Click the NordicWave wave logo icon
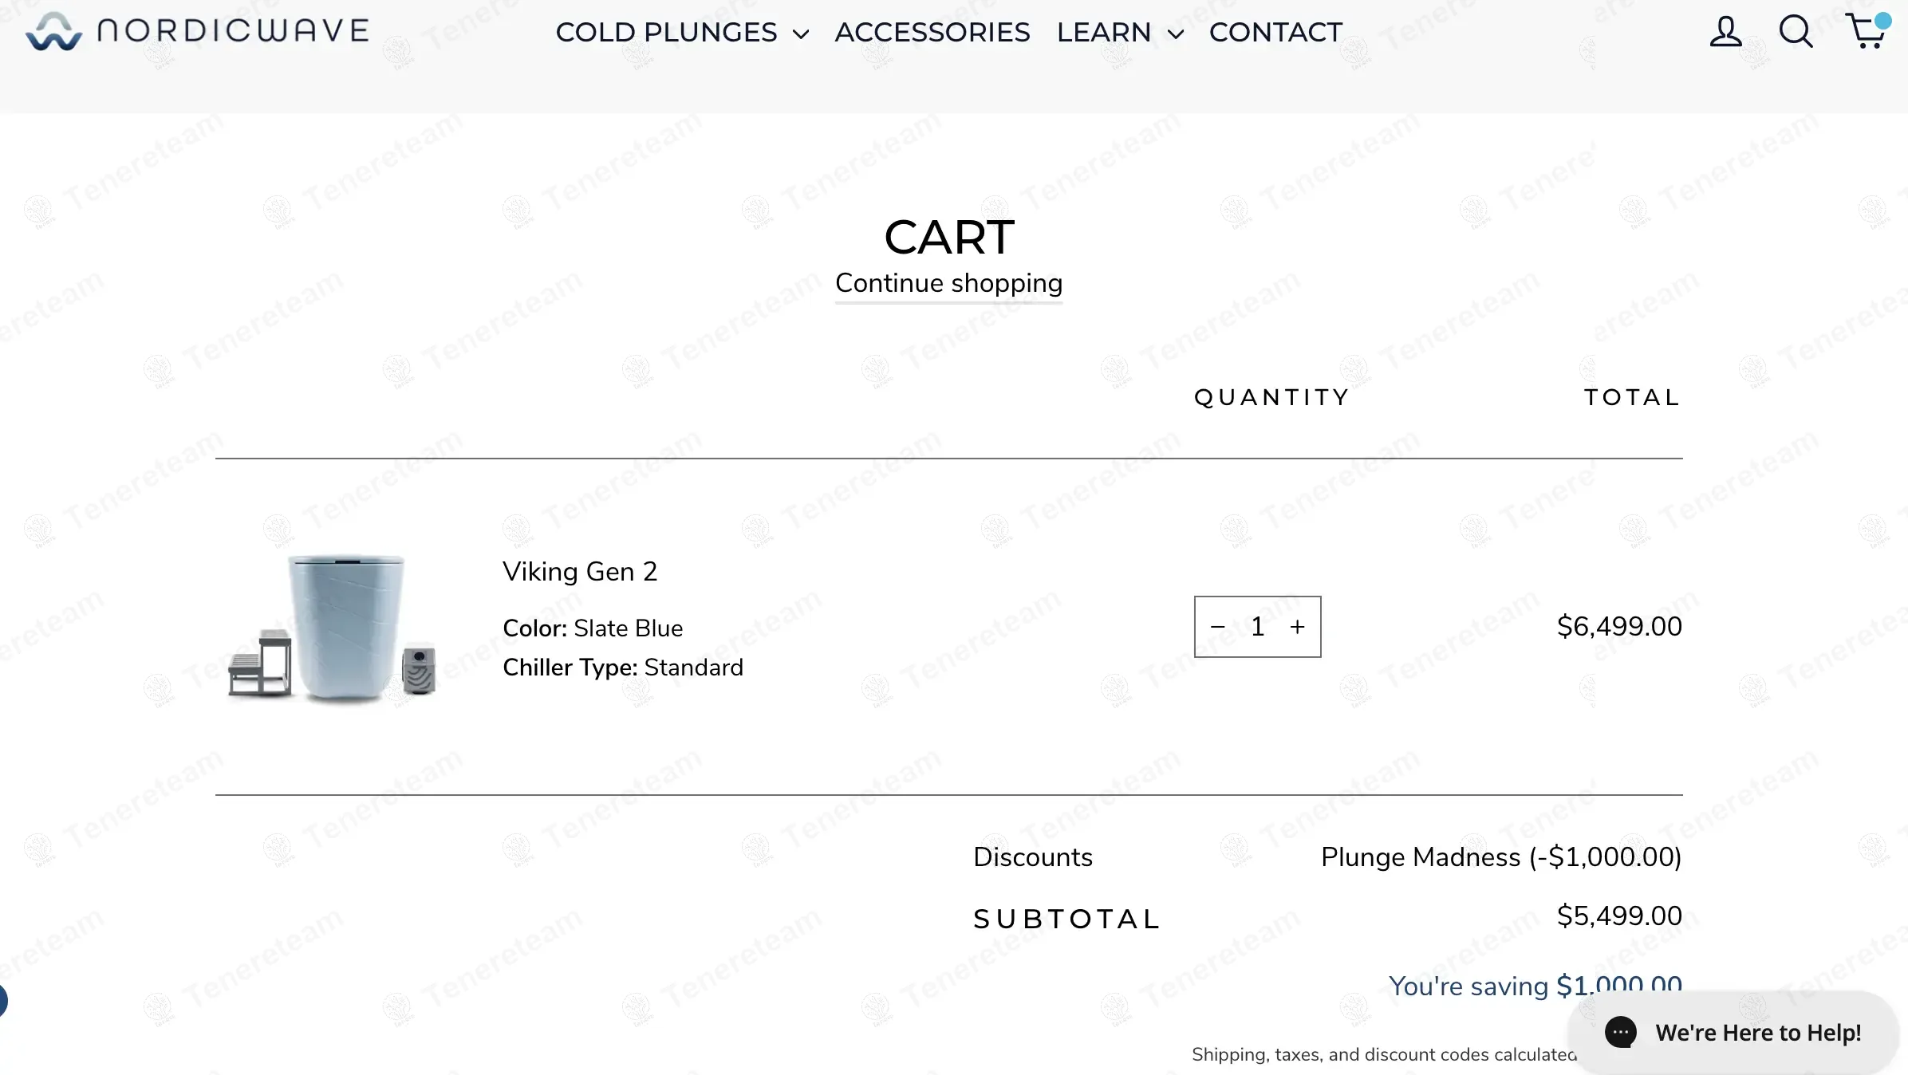This screenshot has width=1908, height=1075. point(53,32)
